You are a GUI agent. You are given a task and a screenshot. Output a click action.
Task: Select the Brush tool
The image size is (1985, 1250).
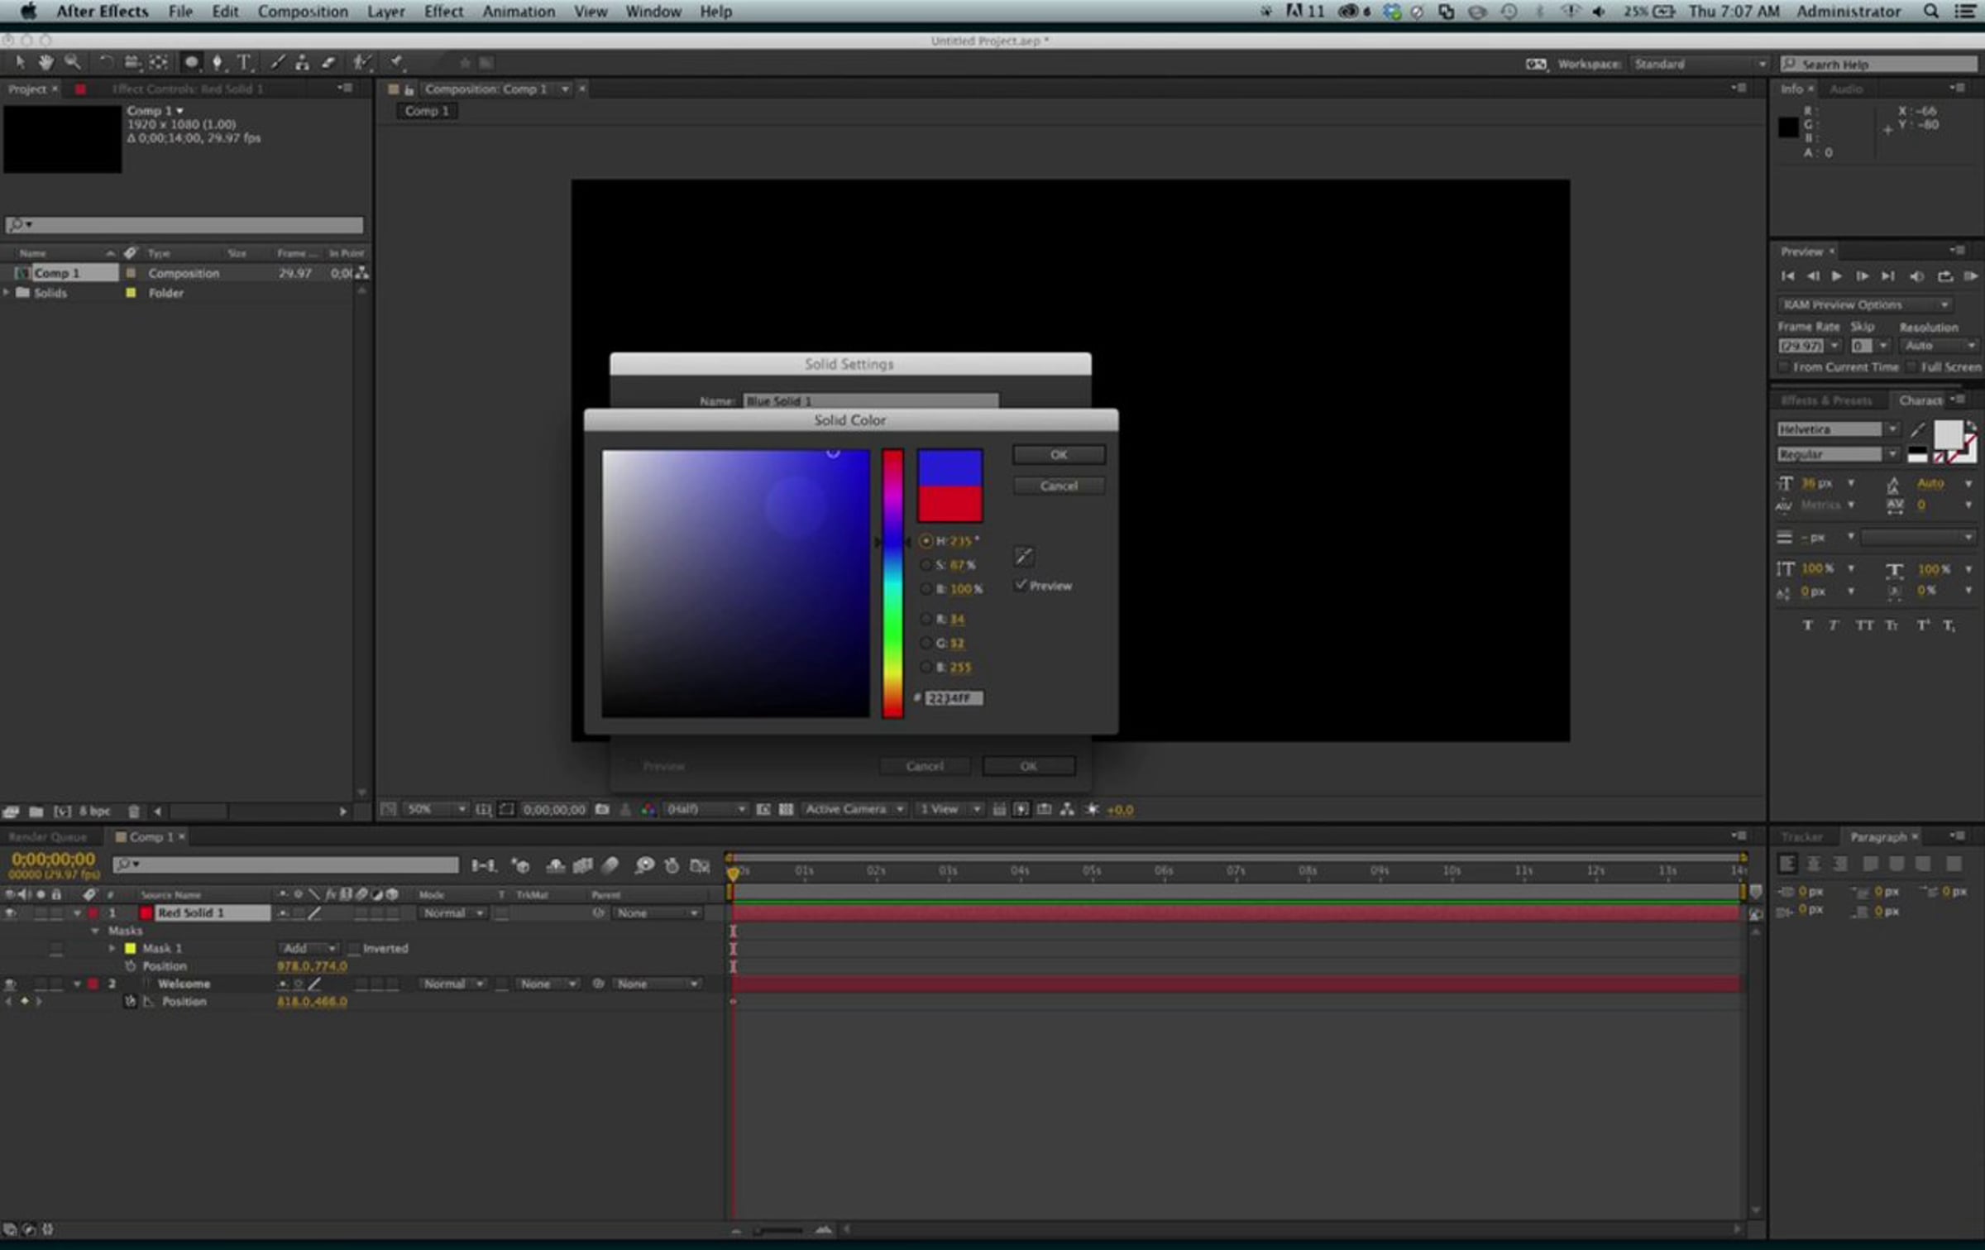point(278,62)
